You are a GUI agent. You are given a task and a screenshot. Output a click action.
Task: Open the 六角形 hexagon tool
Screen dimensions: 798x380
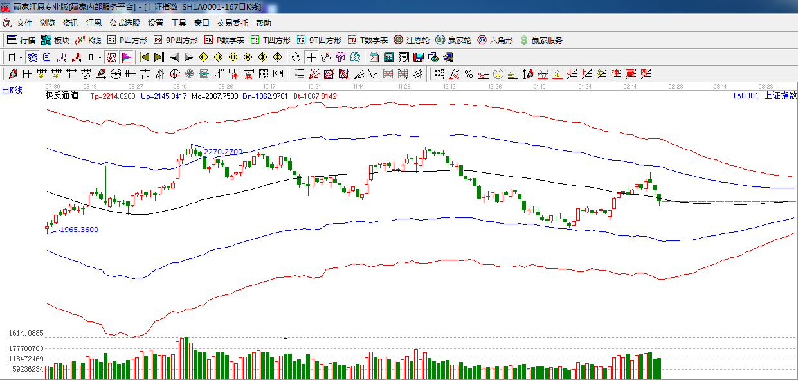pyautogui.click(x=495, y=40)
